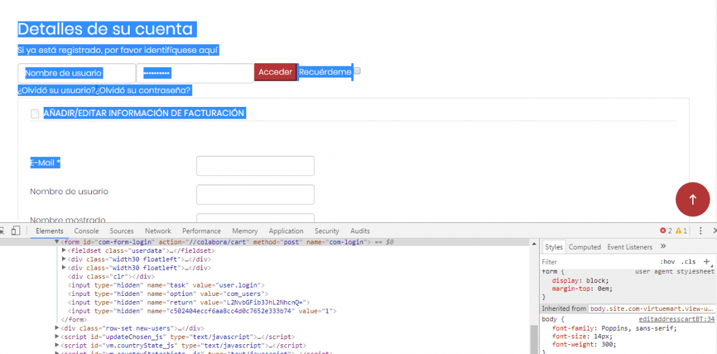The width and height of the screenshot is (717, 354).
Task: Follow the ¿Olvidó su contraseña? link
Action: coord(143,90)
